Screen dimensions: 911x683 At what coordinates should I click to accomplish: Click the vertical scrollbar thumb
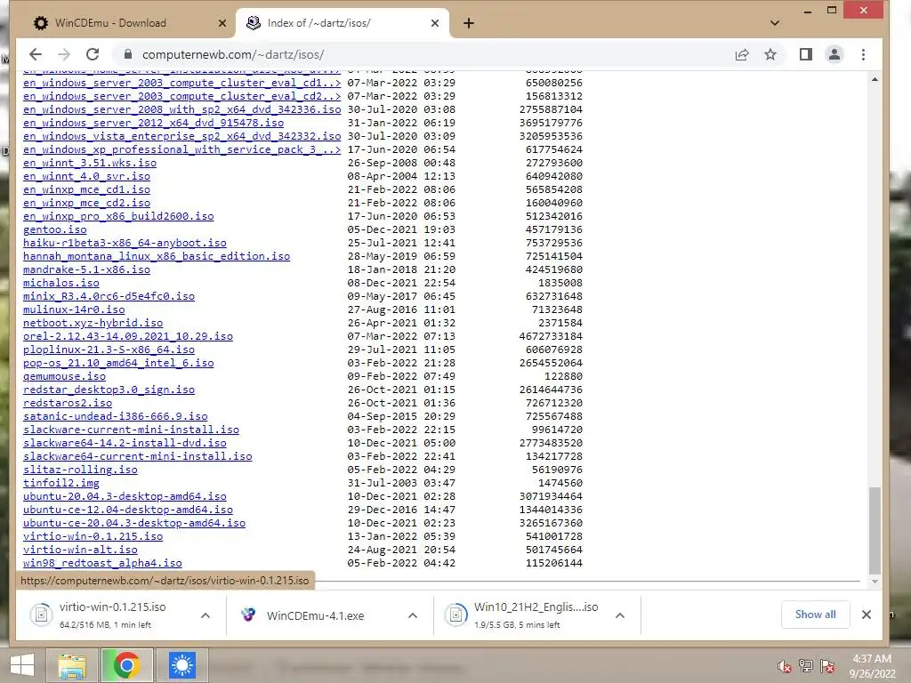[875, 530]
